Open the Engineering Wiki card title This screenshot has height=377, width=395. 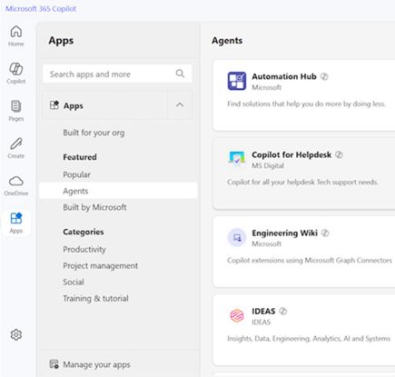[284, 233]
